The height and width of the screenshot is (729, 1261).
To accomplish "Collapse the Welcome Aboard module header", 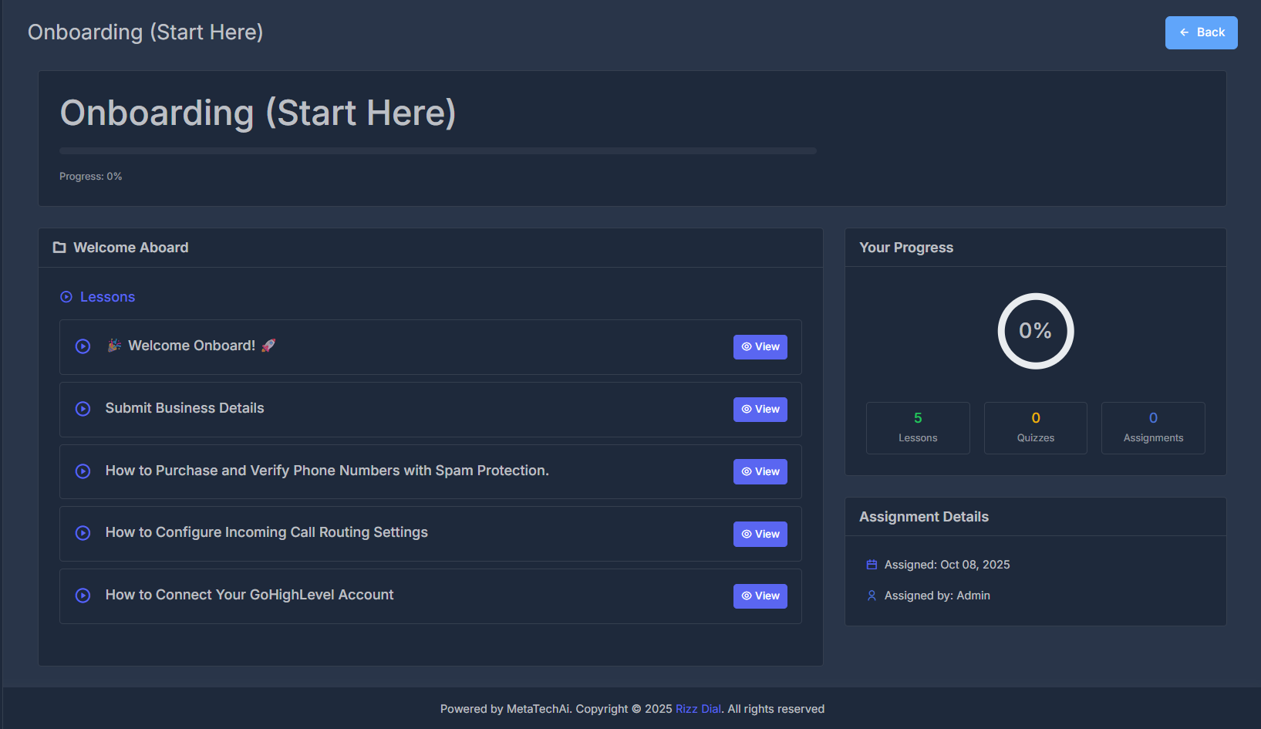I will 130,247.
